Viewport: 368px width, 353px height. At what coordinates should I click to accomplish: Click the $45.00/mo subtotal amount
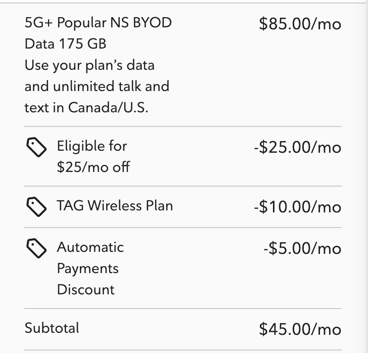point(300,329)
